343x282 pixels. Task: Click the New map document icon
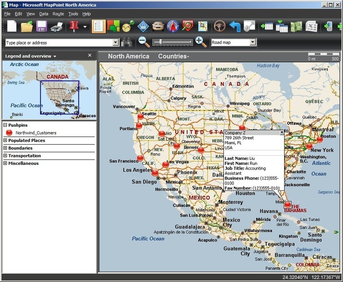[12, 26]
